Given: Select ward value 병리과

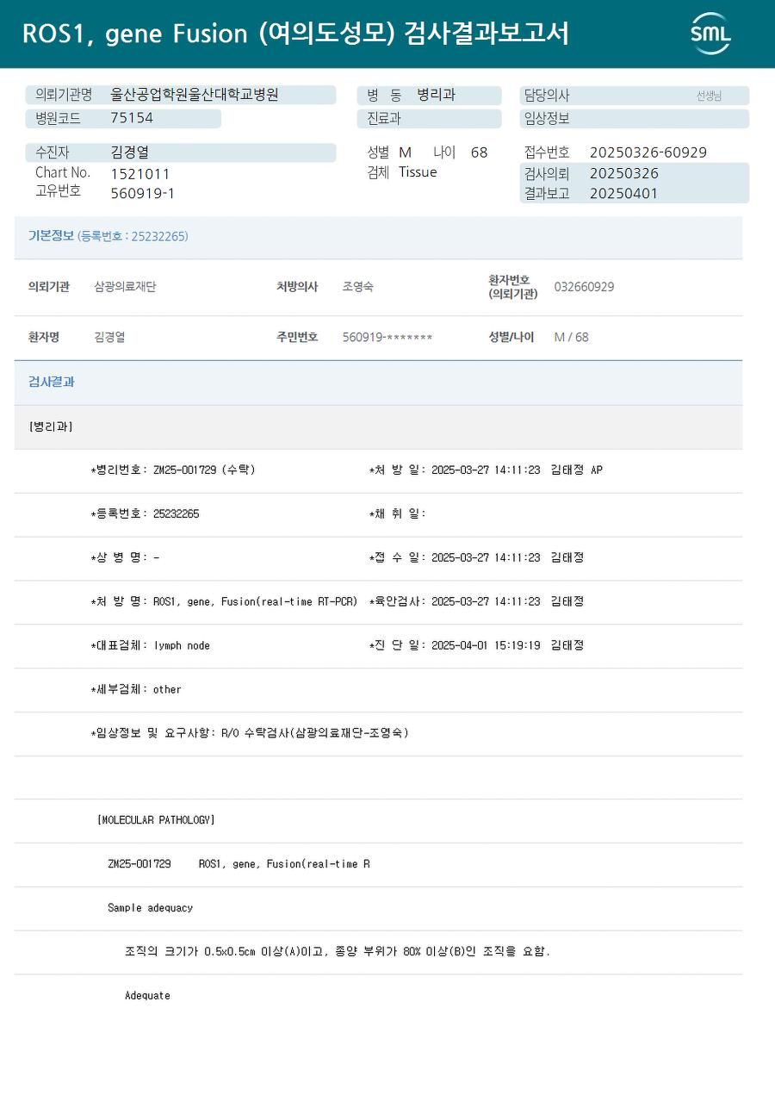Looking at the screenshot, I should tap(437, 95).
